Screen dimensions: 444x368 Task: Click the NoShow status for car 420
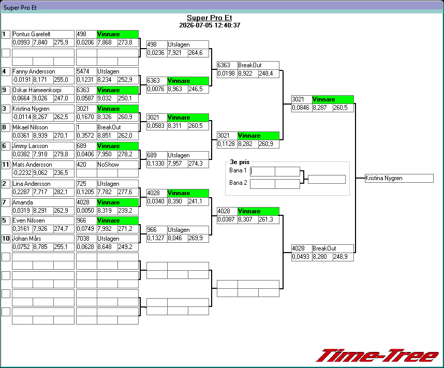coord(117,165)
